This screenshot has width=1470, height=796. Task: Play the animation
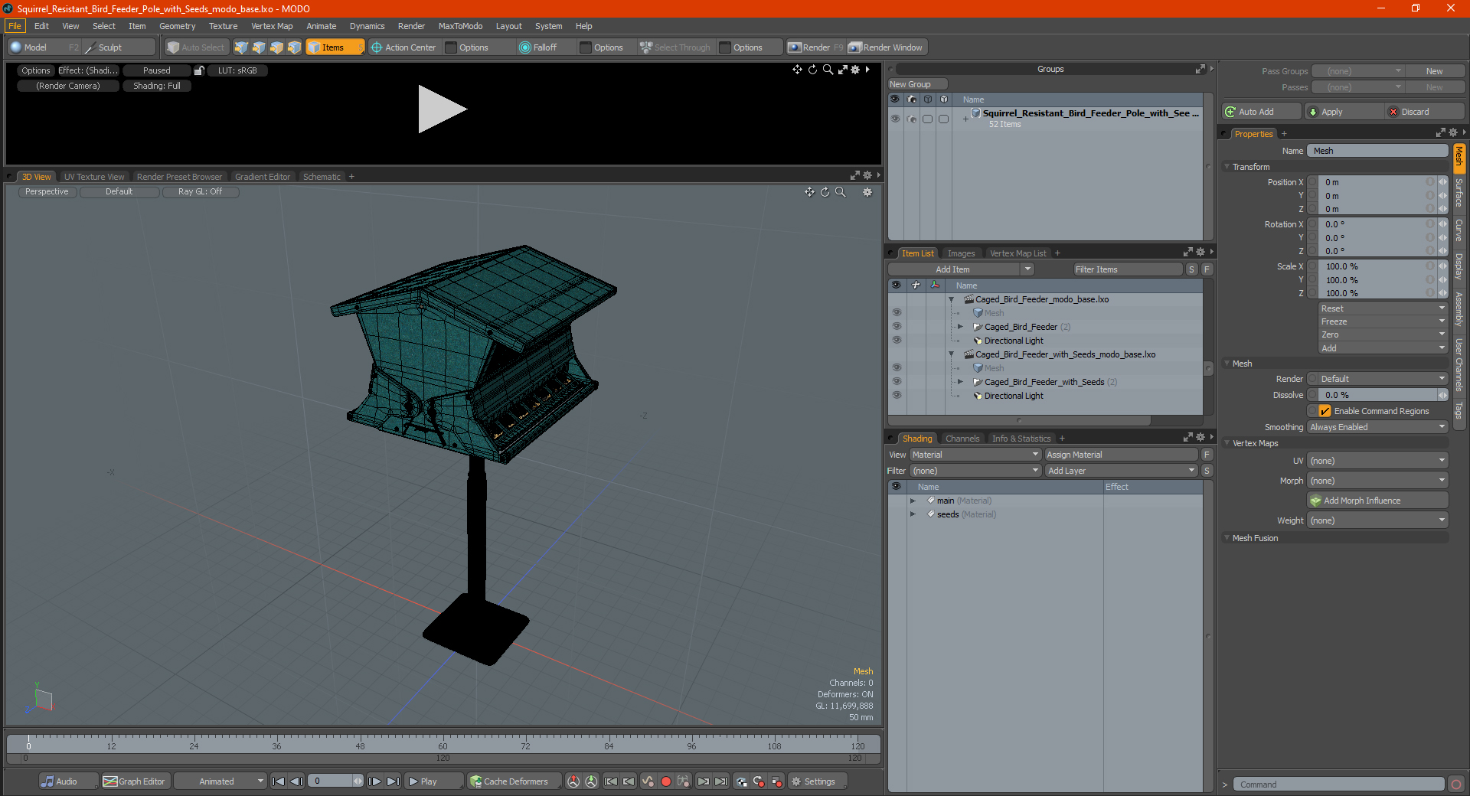[x=433, y=781]
